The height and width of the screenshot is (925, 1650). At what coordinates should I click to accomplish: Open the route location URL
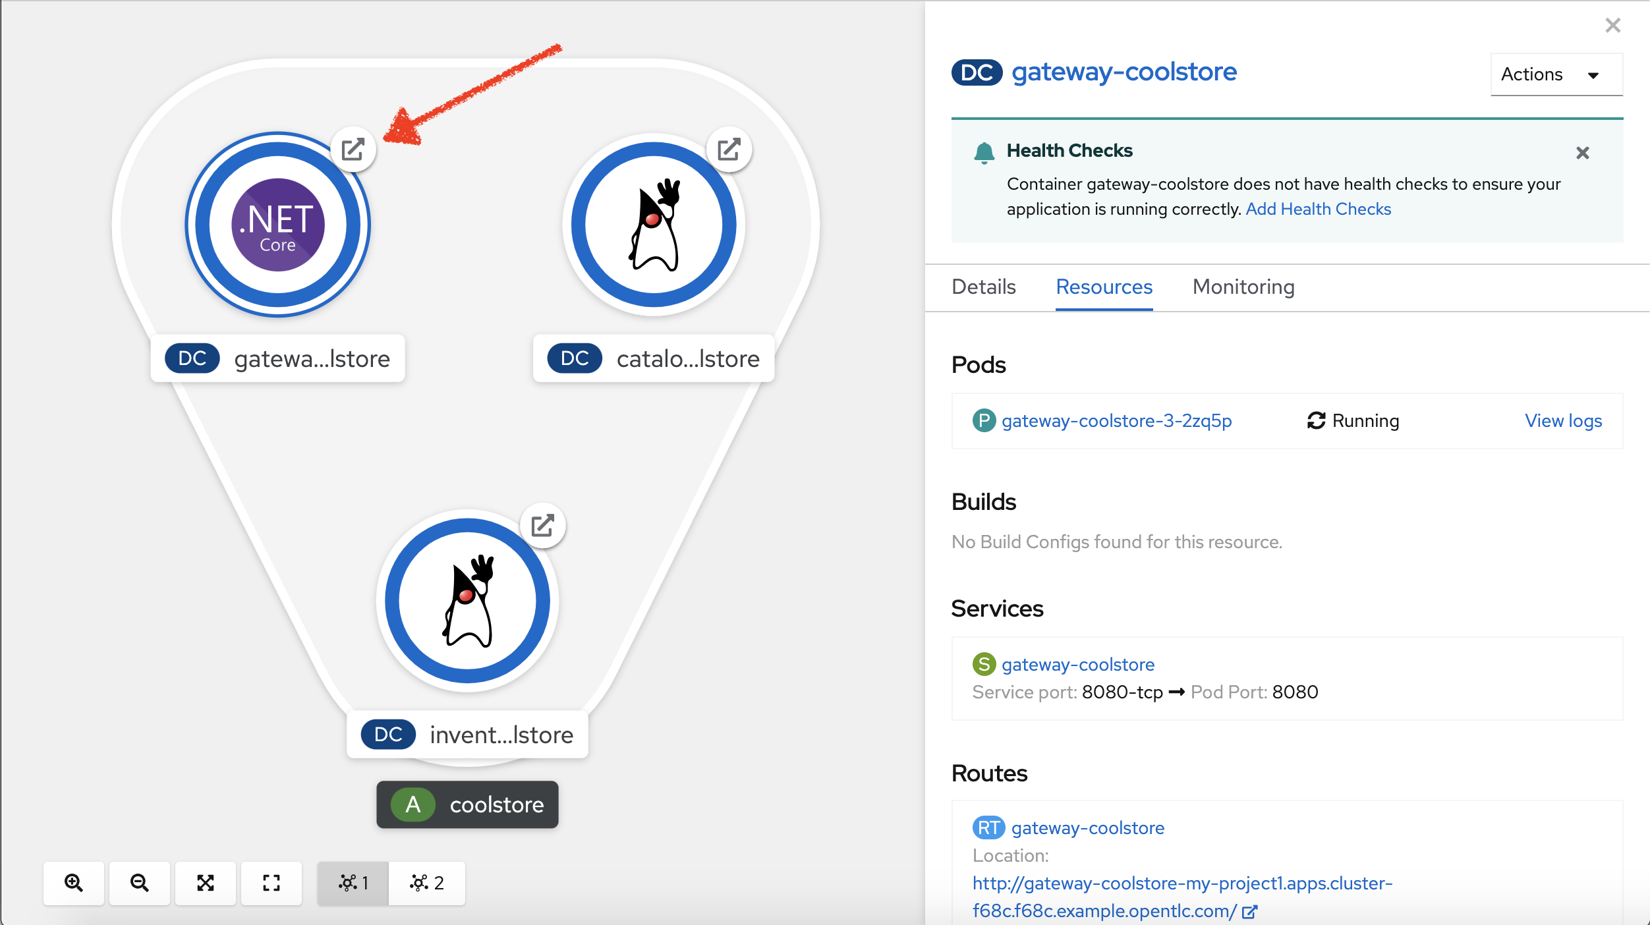(x=1182, y=897)
